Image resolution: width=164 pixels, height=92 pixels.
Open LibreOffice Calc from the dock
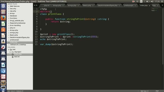(3, 24)
